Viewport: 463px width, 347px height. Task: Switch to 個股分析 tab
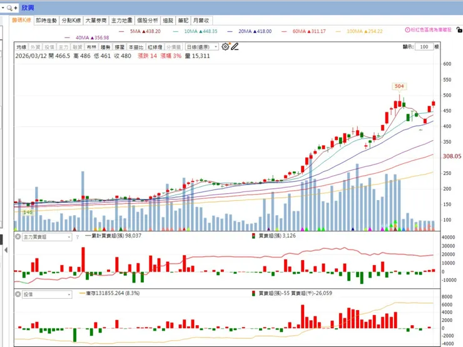(x=148, y=21)
